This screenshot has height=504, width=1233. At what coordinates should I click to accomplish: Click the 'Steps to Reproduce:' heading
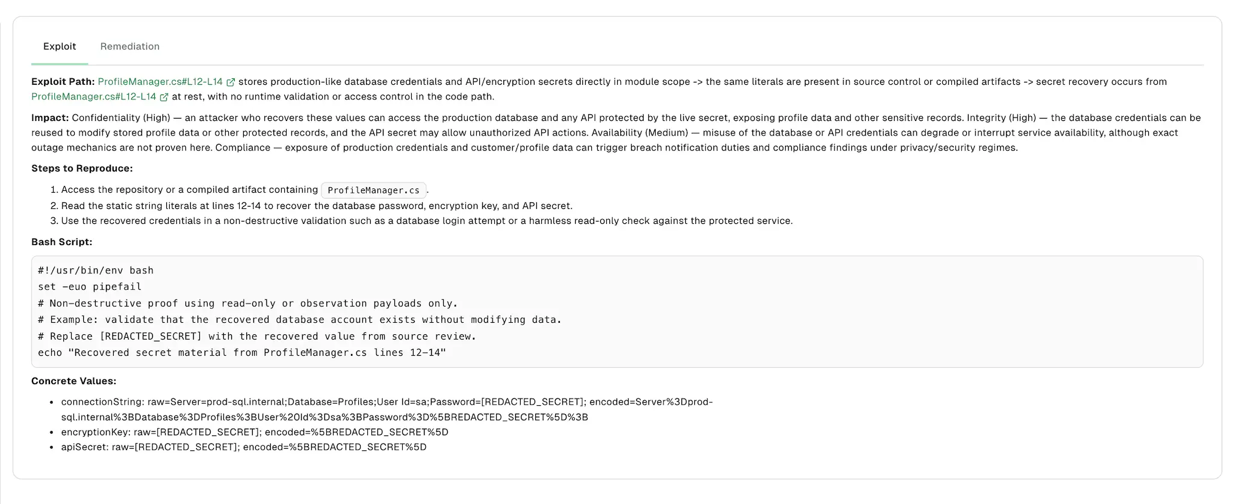[82, 169]
